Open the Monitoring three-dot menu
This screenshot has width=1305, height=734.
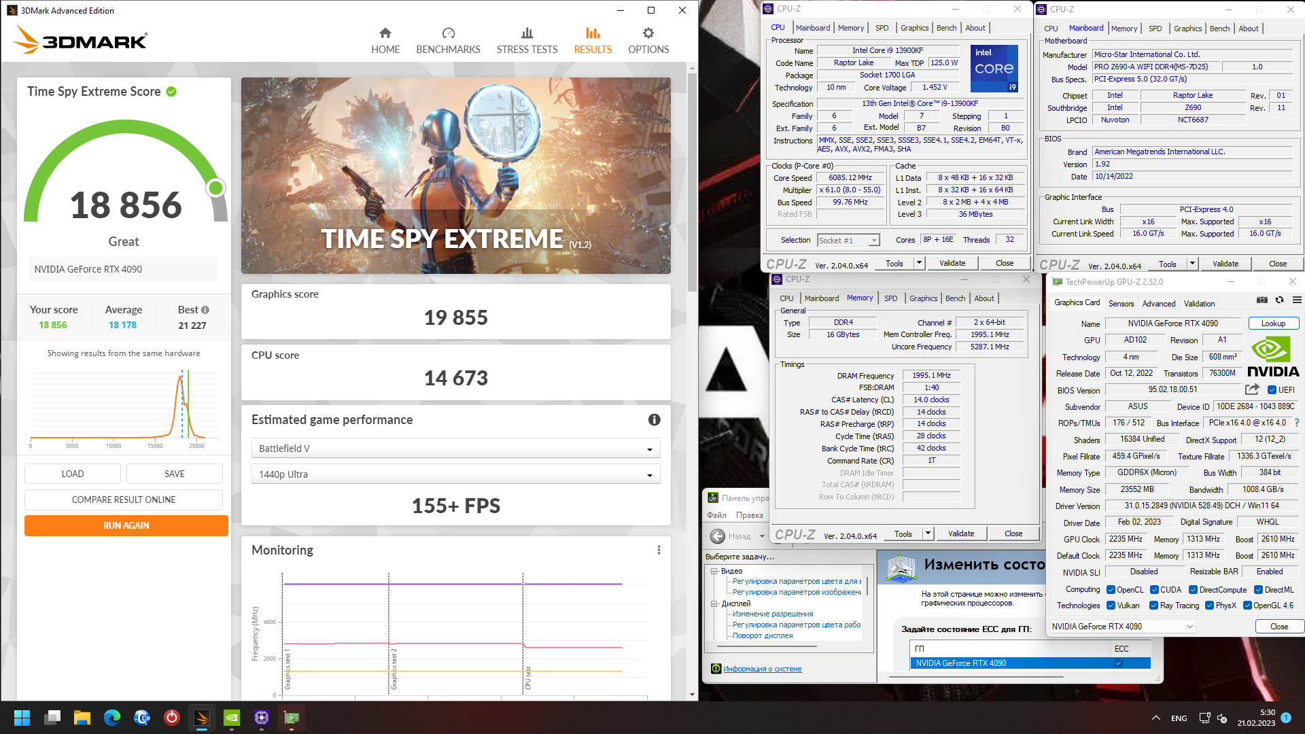[x=659, y=550]
